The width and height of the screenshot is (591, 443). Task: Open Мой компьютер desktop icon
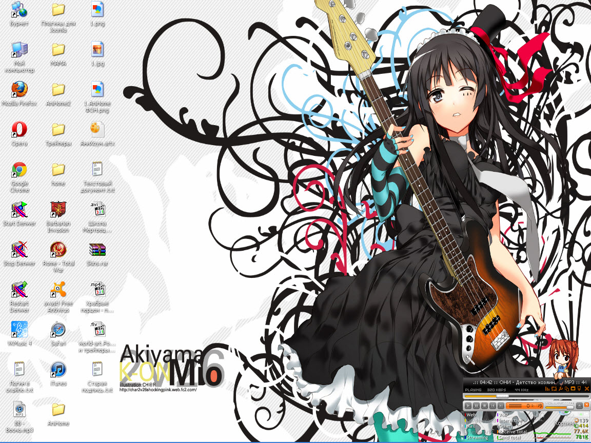(19, 56)
